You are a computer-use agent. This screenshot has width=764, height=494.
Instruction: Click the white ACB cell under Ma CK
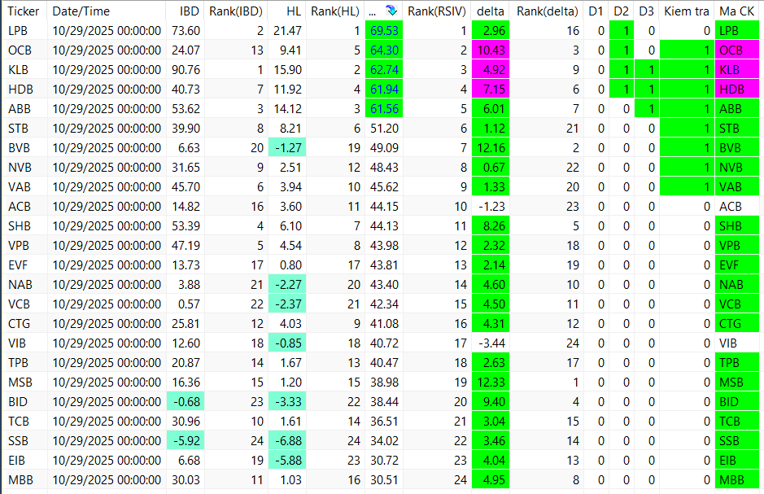tap(736, 207)
